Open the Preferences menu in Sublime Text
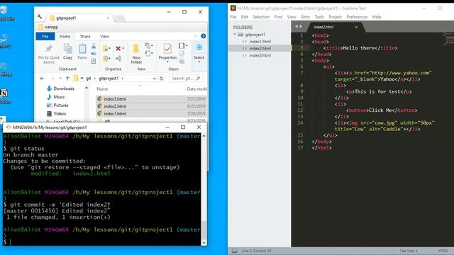The image size is (454, 255). [x=357, y=17]
